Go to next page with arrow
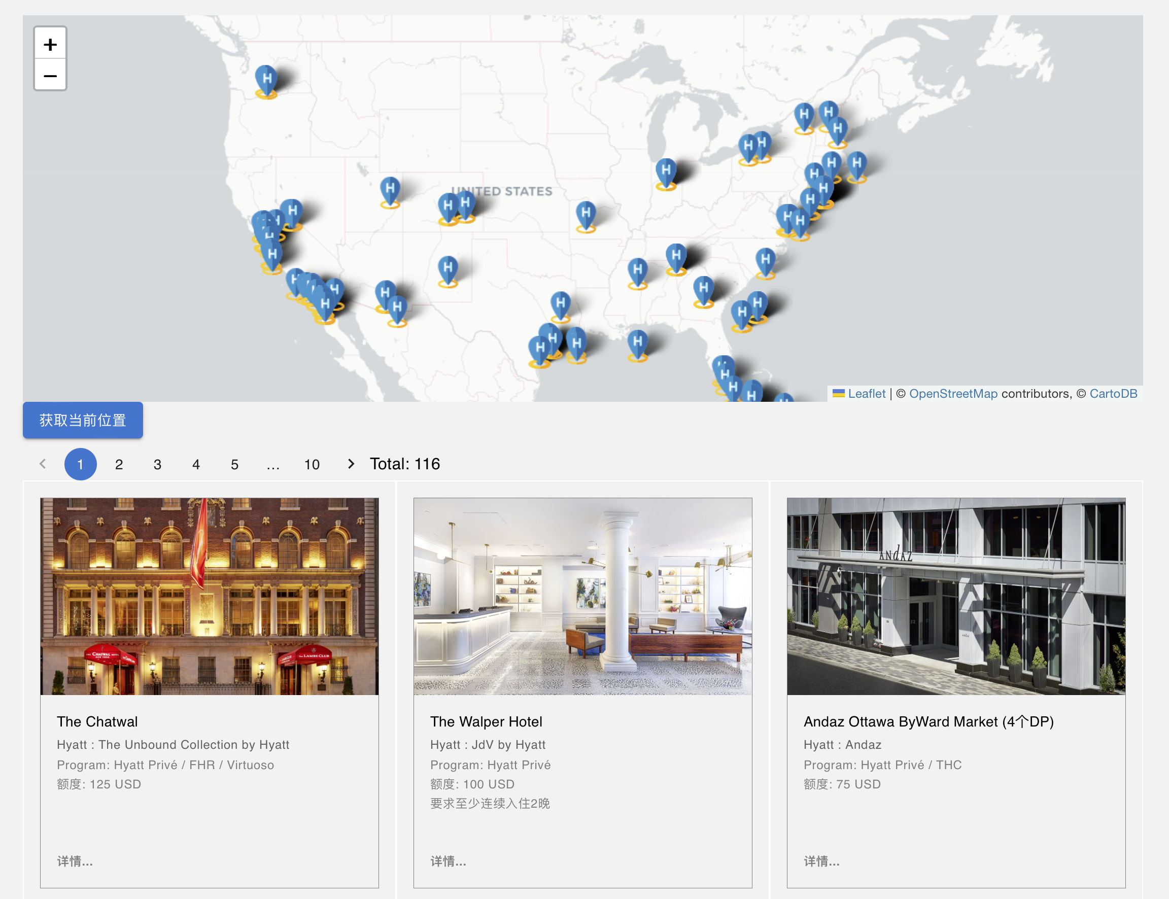The width and height of the screenshot is (1169, 899). tap(351, 464)
